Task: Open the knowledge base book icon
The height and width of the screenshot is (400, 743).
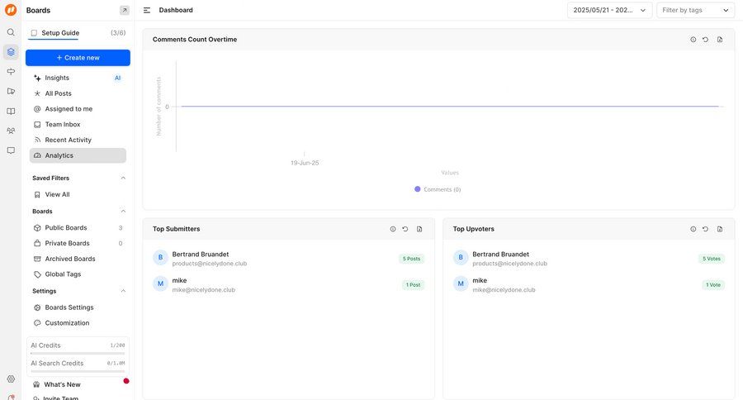Action: click(x=11, y=111)
